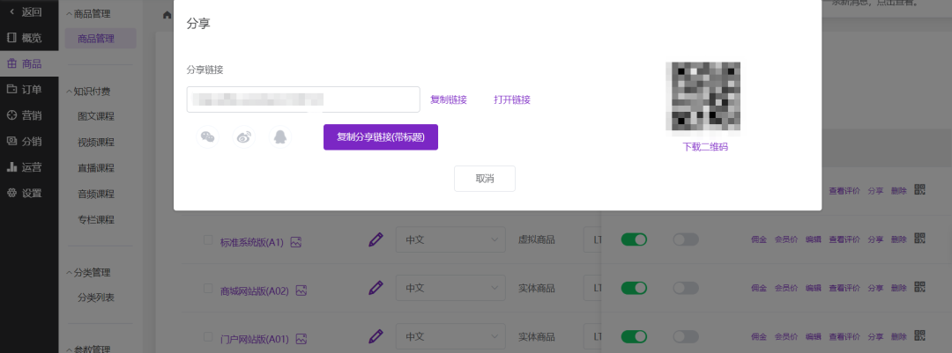
Task: Turn off green toggle in 商城网站版(A02) row
Action: click(x=634, y=288)
